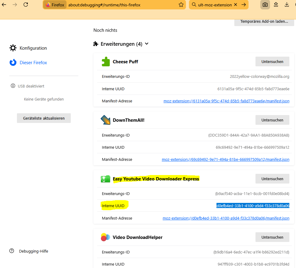This screenshot has height=268, width=296.
Task: Click the Firefox identity badge in address bar
Action: (55, 5)
